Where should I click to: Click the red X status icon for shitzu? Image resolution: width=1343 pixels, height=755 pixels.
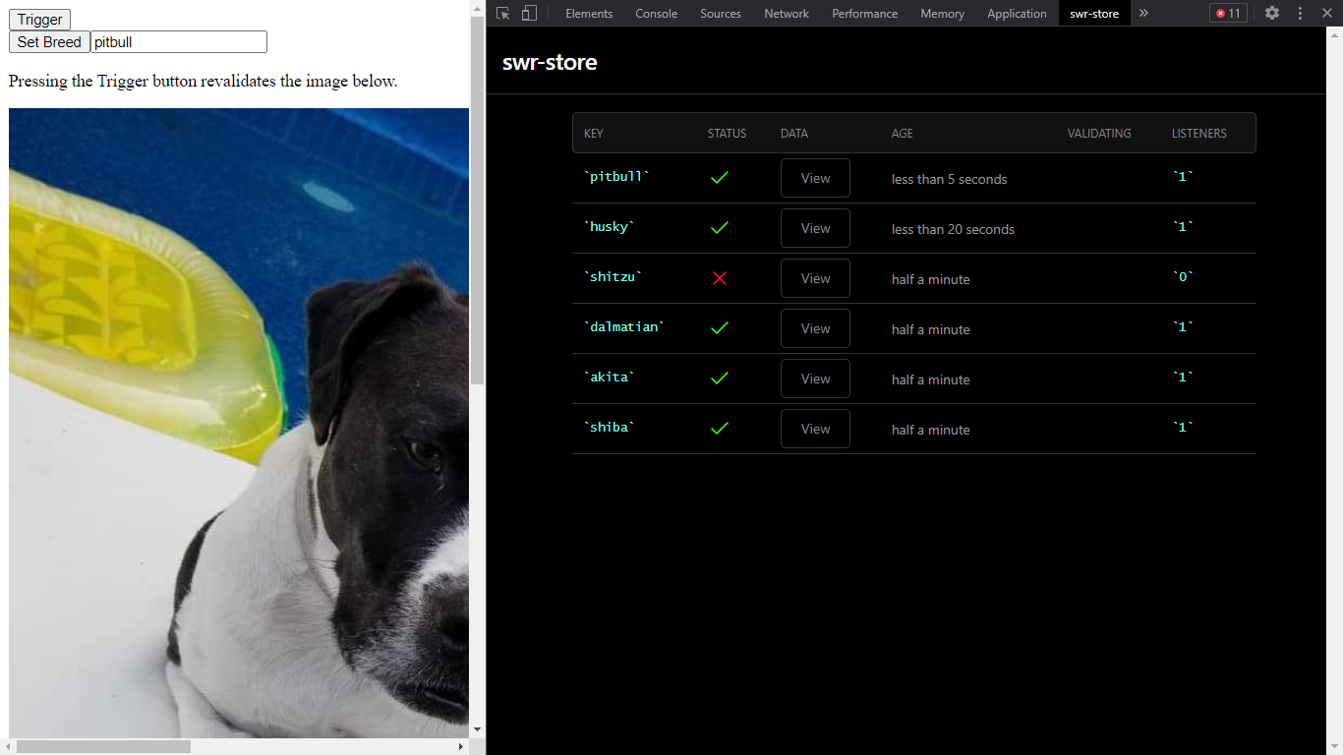[x=719, y=278]
